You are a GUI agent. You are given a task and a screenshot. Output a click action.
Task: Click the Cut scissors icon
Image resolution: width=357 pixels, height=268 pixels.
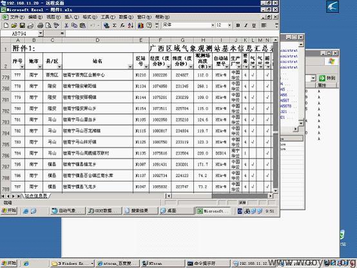coord(66,26)
